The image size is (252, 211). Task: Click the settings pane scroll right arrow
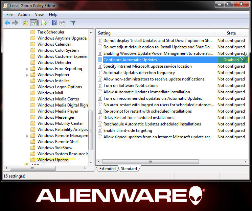tap(246, 162)
